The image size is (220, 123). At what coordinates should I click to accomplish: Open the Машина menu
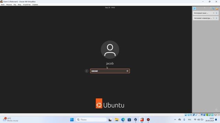click(x=9, y=4)
